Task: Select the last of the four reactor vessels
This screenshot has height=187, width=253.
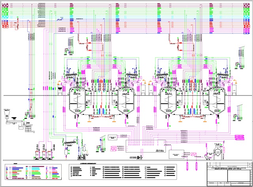Action: [x=217, y=101]
